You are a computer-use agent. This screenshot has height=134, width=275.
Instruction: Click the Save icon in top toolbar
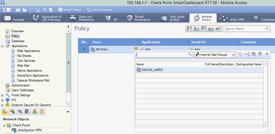(x=18, y=10)
